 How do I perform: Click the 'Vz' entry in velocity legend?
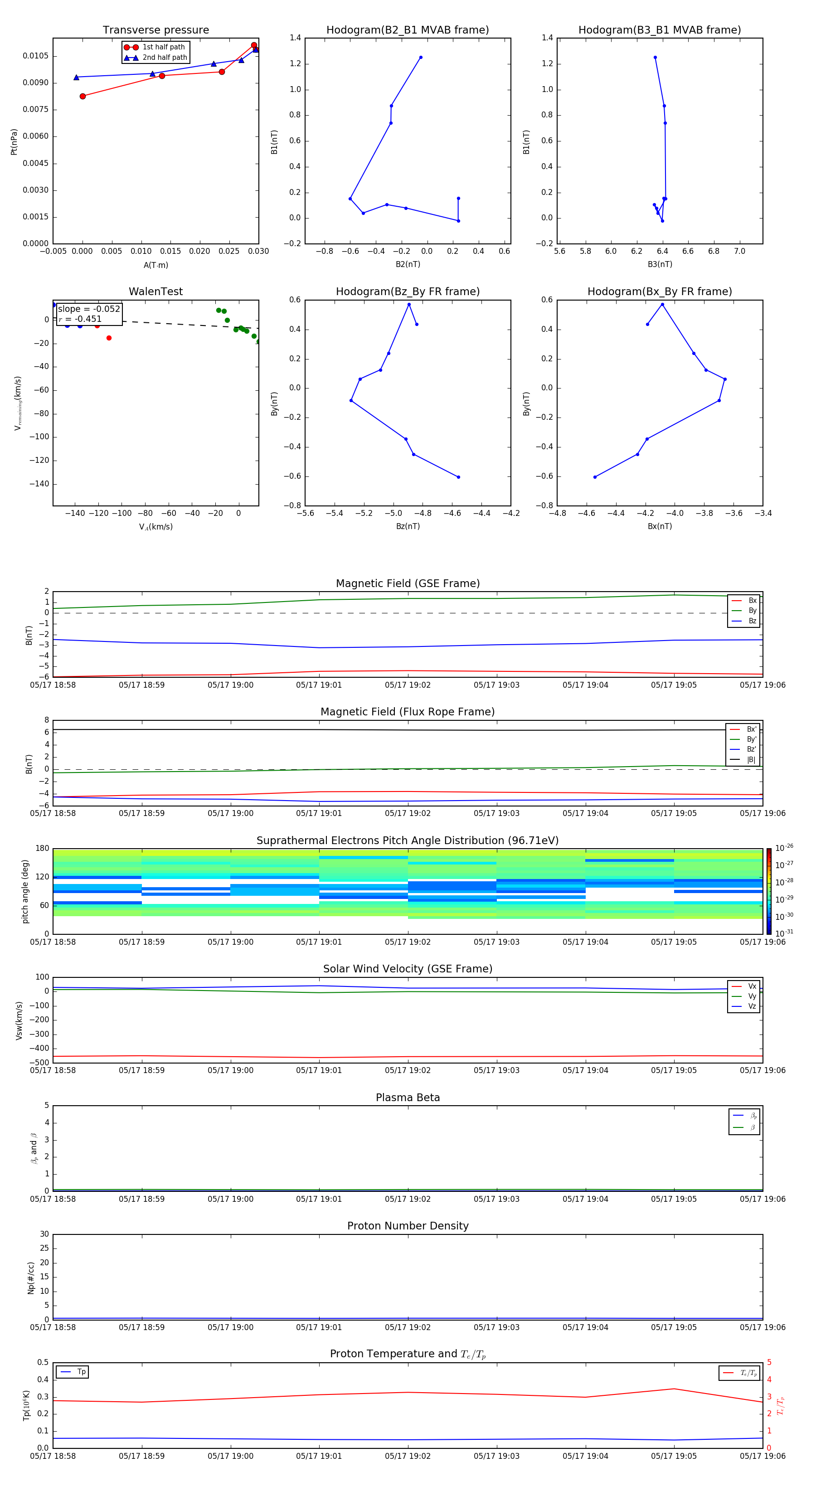pyautogui.click(x=744, y=1006)
